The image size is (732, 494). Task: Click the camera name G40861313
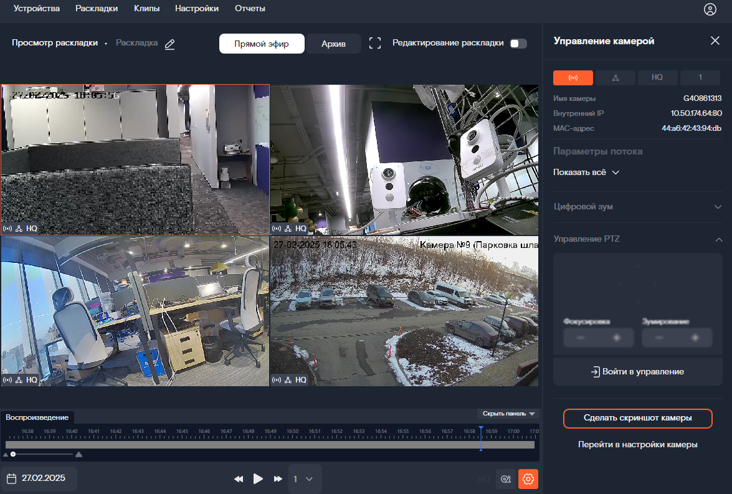[702, 98]
